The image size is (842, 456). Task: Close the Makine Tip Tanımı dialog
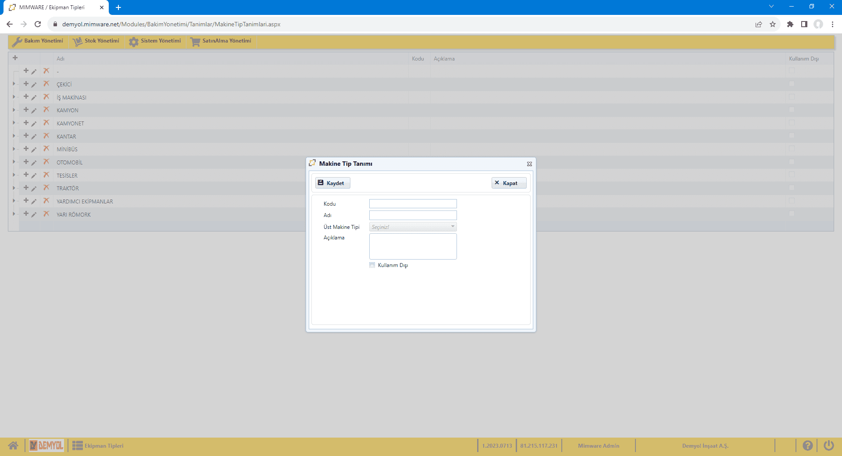tap(529, 164)
